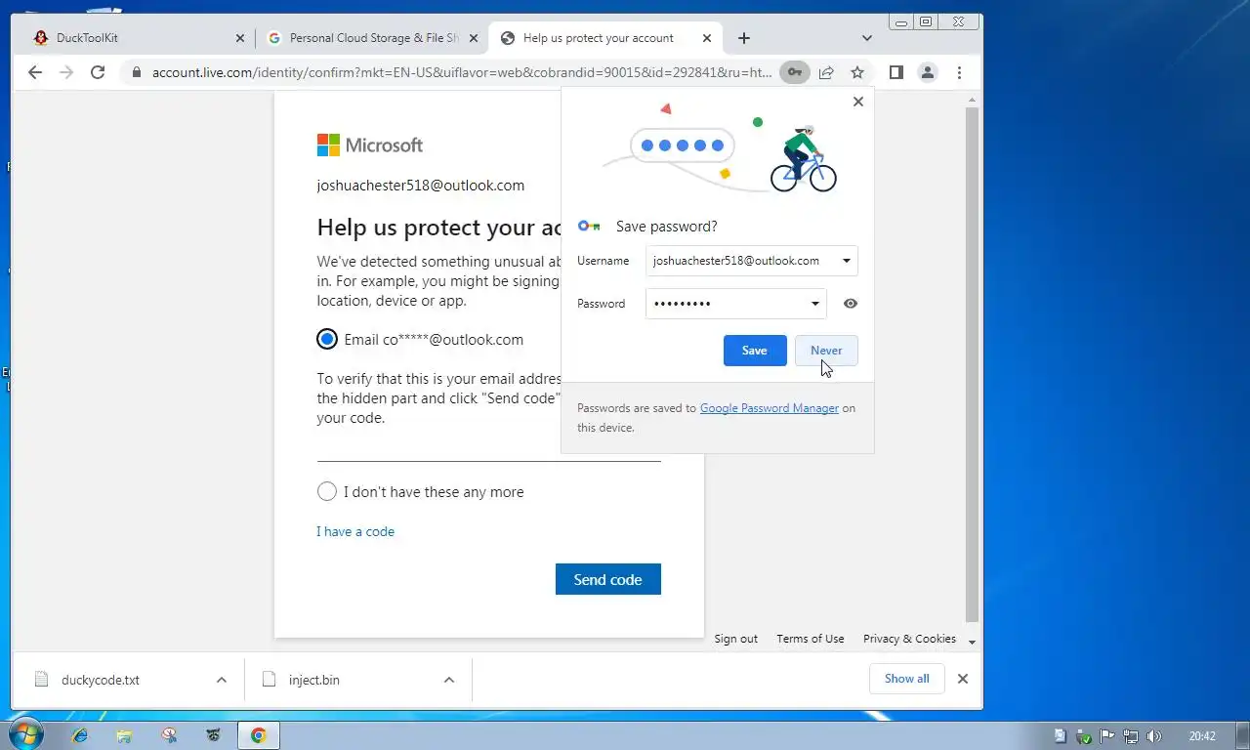Screen dimensions: 1250x750
Task: Click joshuachester518@outlook.com text on page
Action: point(421,186)
